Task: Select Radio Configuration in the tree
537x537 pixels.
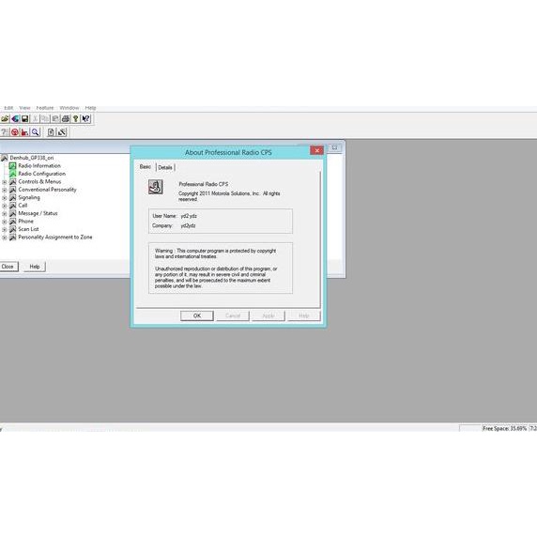Action: click(x=41, y=174)
